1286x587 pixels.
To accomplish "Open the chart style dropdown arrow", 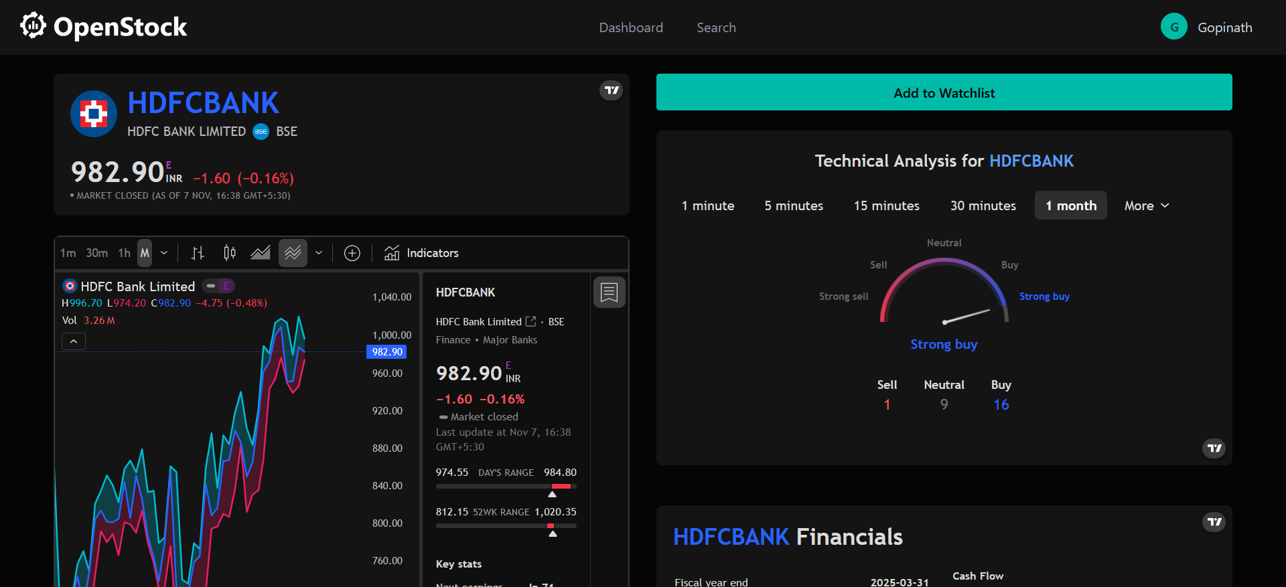I will (319, 253).
